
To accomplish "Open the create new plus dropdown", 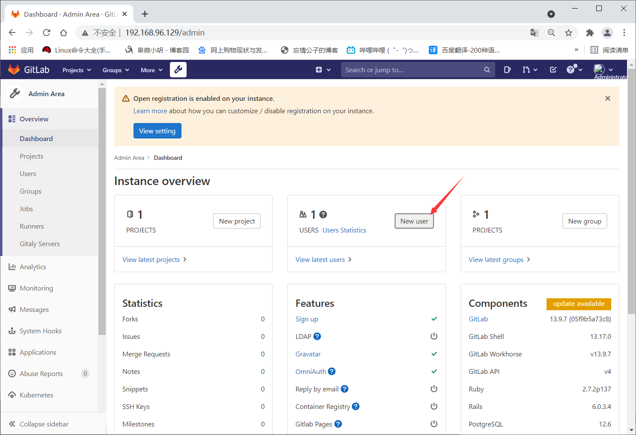I will pos(323,70).
